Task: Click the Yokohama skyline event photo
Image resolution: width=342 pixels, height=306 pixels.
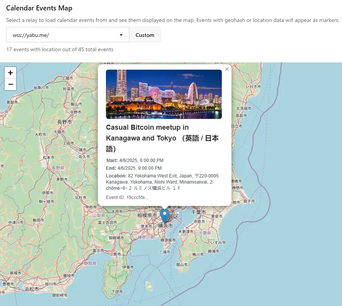Action: (164, 94)
